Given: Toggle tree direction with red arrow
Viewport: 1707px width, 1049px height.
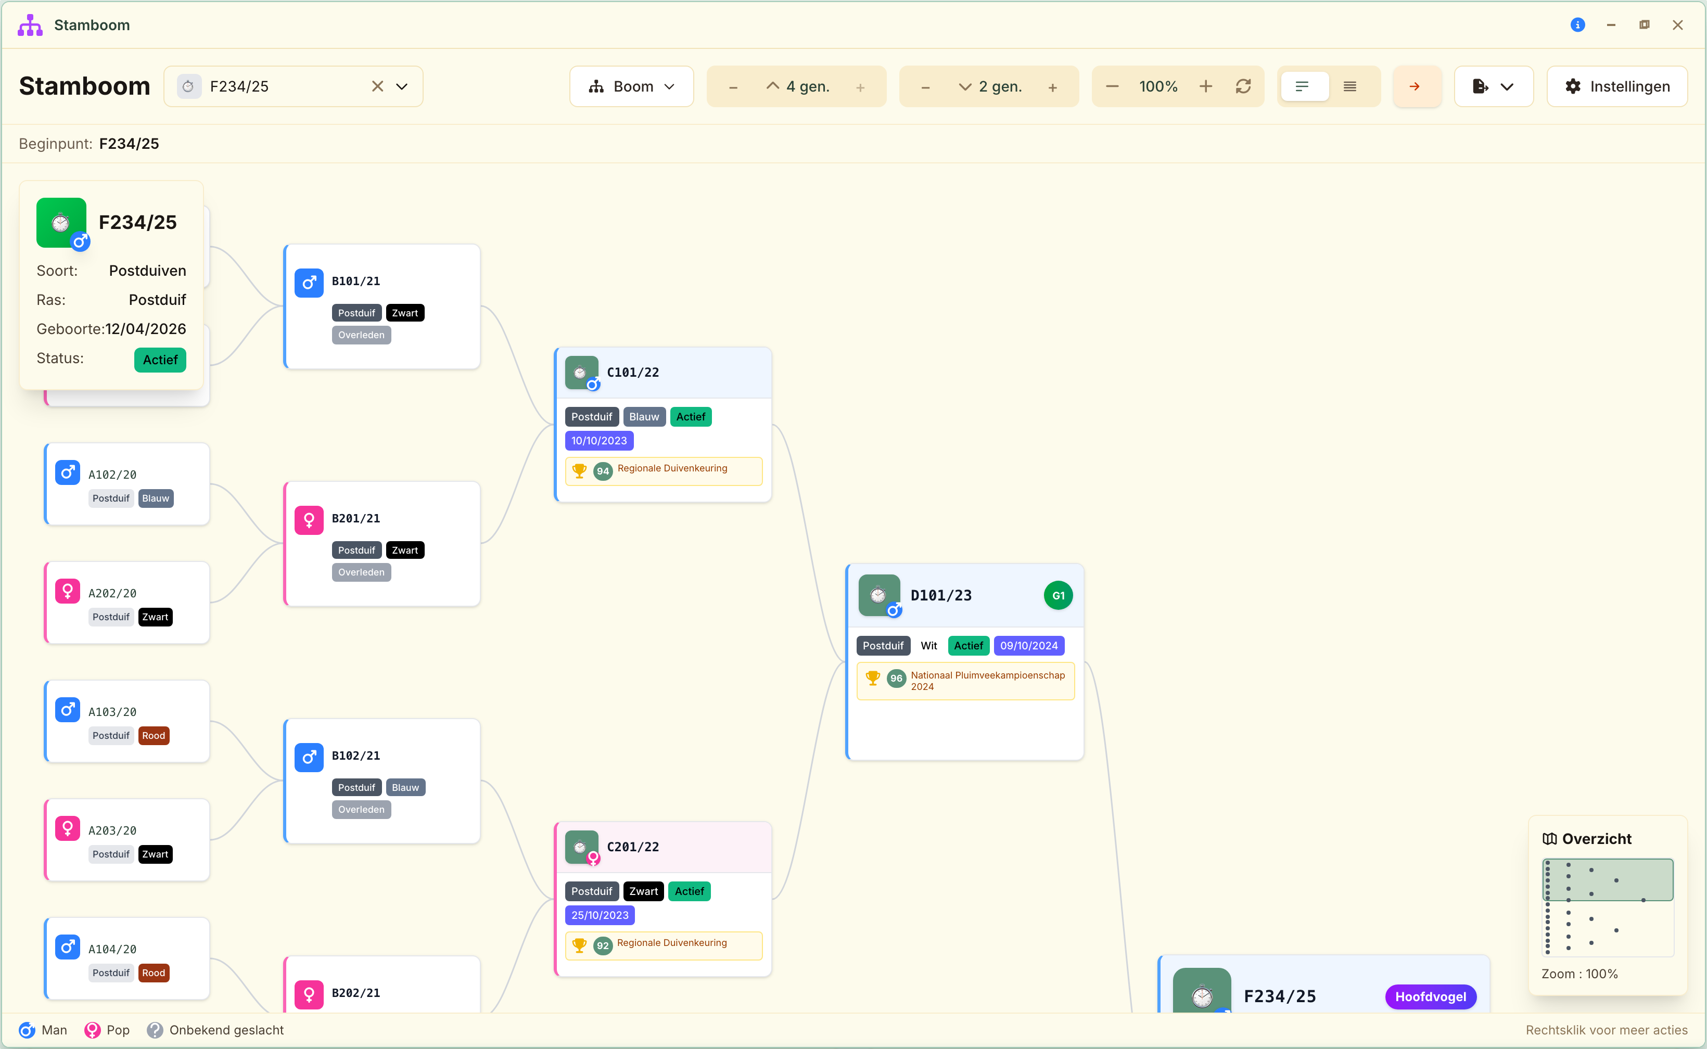Looking at the screenshot, I should pyautogui.click(x=1416, y=86).
